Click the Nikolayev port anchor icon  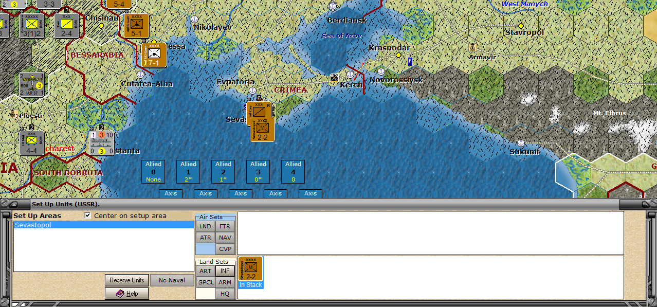pyautogui.click(x=194, y=19)
